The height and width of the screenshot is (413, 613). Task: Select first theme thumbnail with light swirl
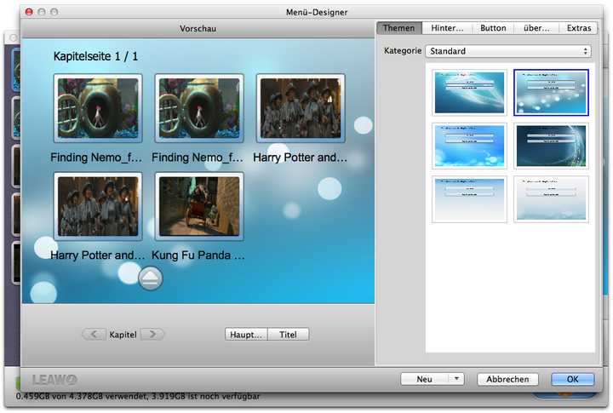tap(469, 93)
